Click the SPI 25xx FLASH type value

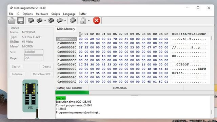pyautogui.click(x=32, y=37)
